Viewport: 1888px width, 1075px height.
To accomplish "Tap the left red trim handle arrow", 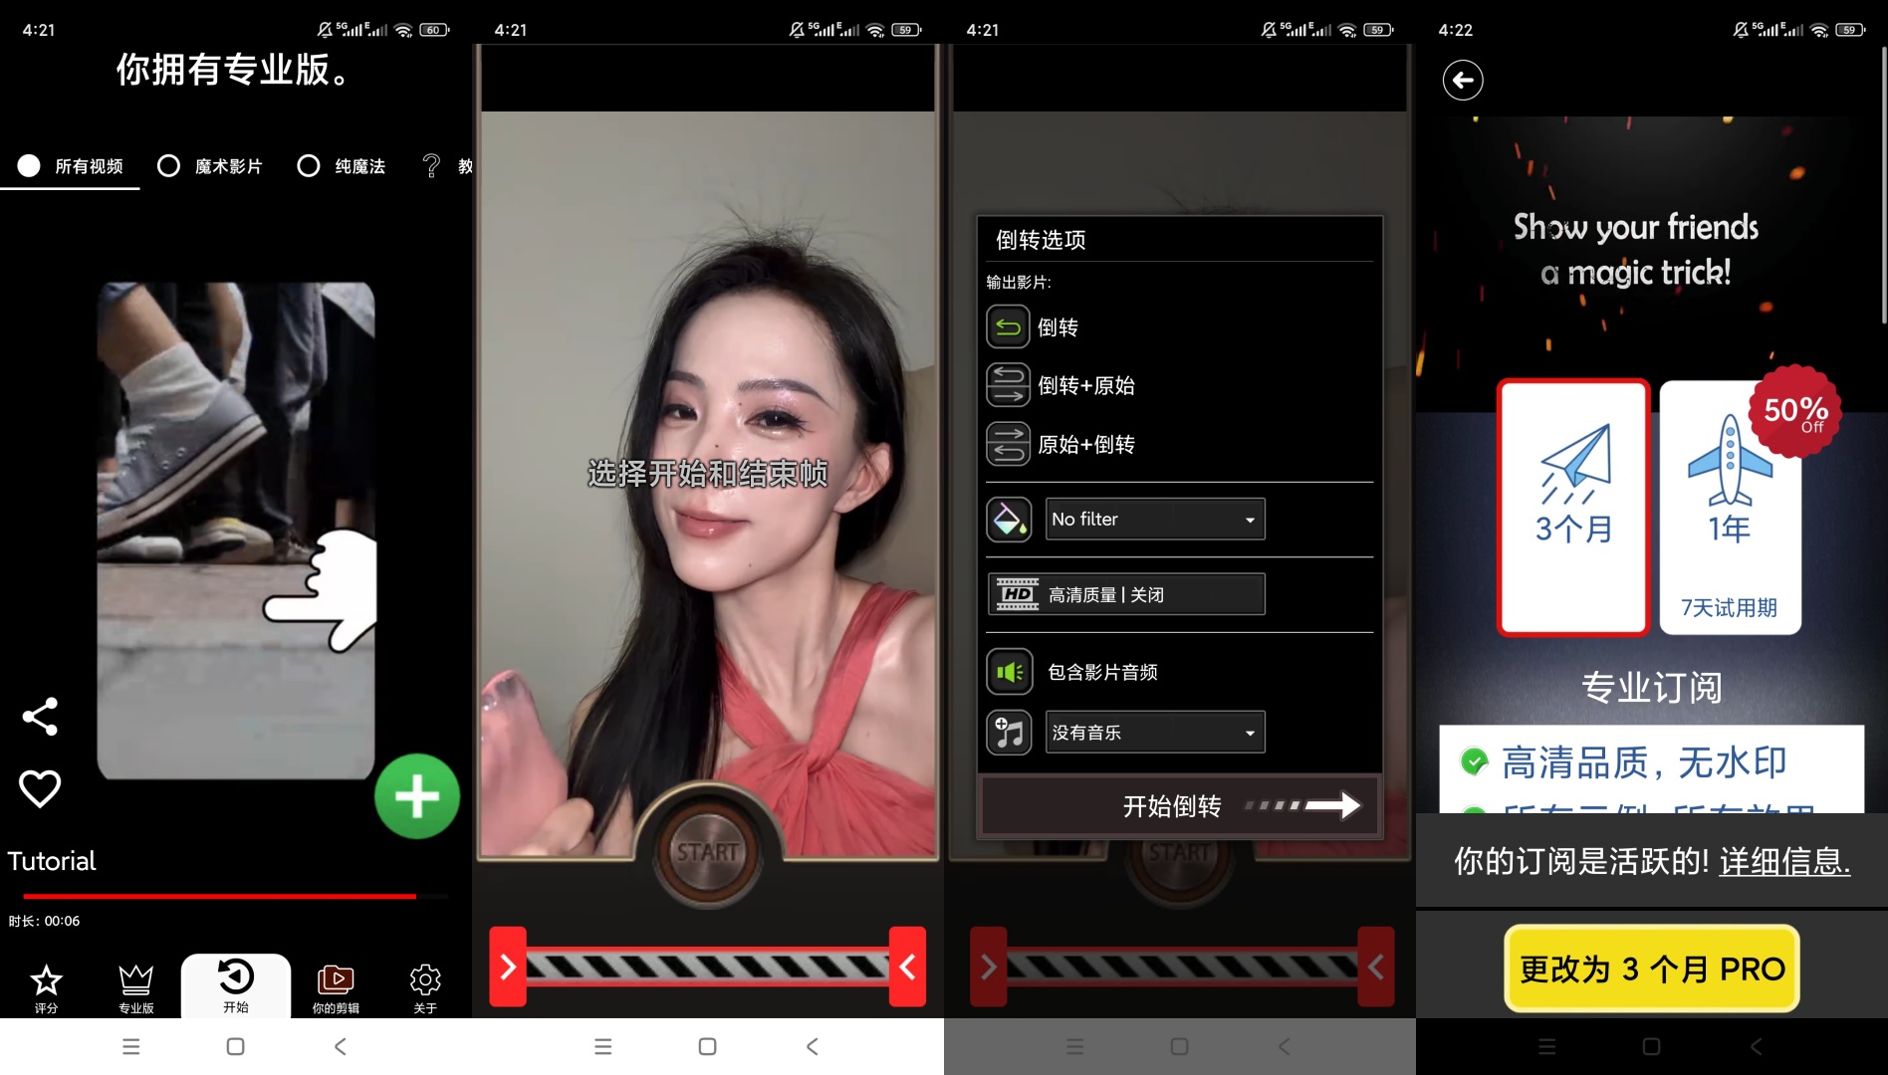I will pos(508,967).
